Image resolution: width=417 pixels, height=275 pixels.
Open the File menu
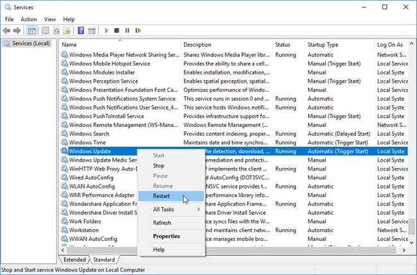pyautogui.click(x=9, y=19)
